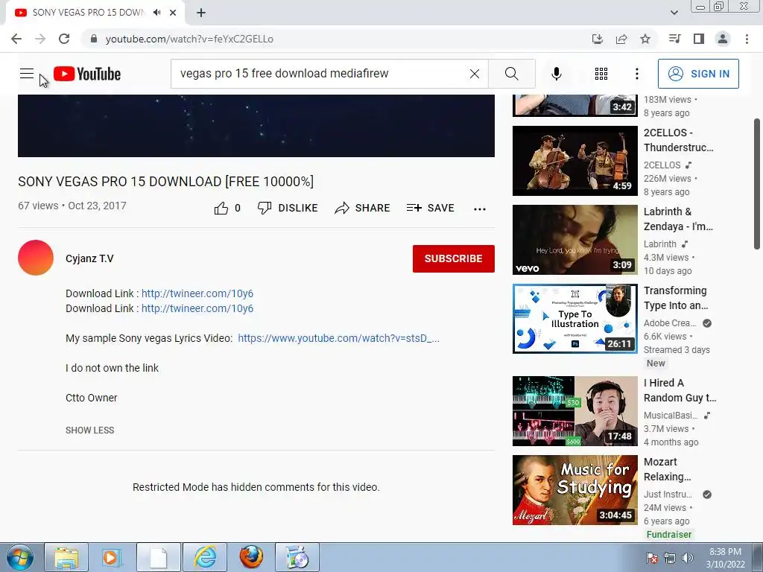Open Transforming Type Into an... title
Screen dimensions: 763x572
click(675, 298)
